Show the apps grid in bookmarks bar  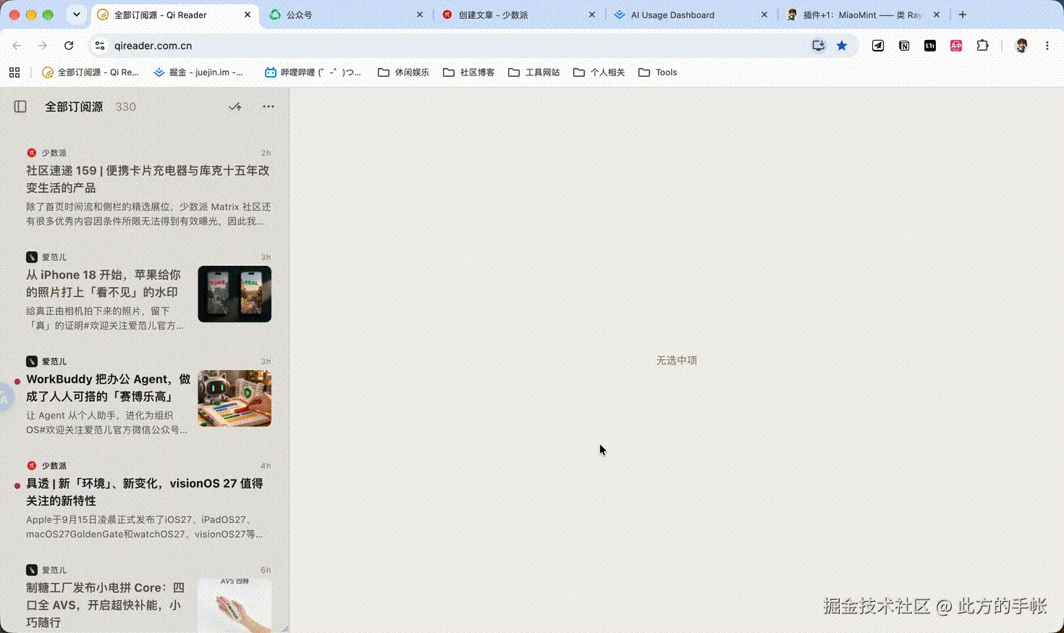pyautogui.click(x=14, y=72)
